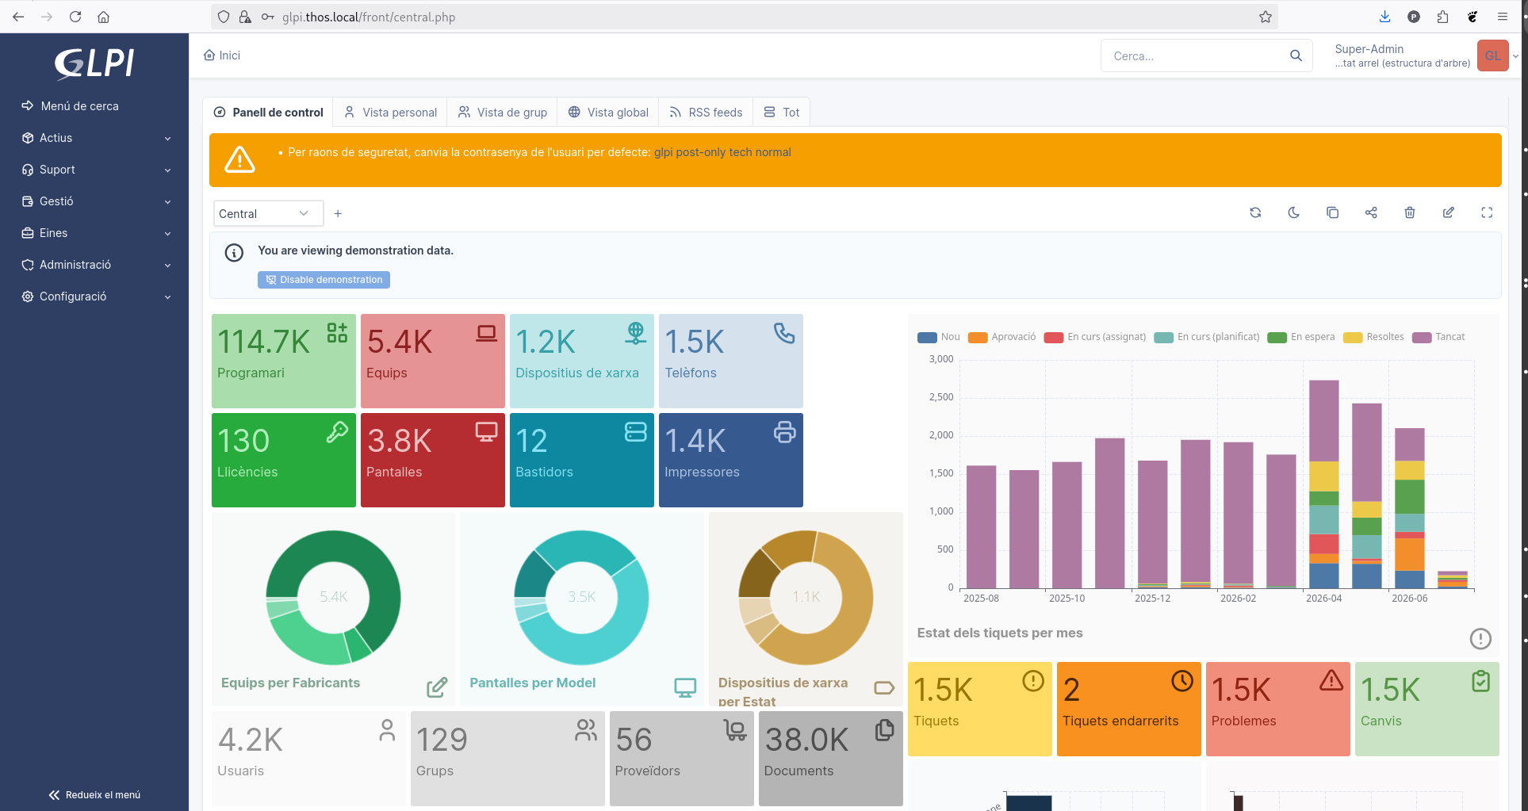This screenshot has width=1528, height=811.
Task: Share the dashboard via the share icon
Action: [x=1371, y=212]
